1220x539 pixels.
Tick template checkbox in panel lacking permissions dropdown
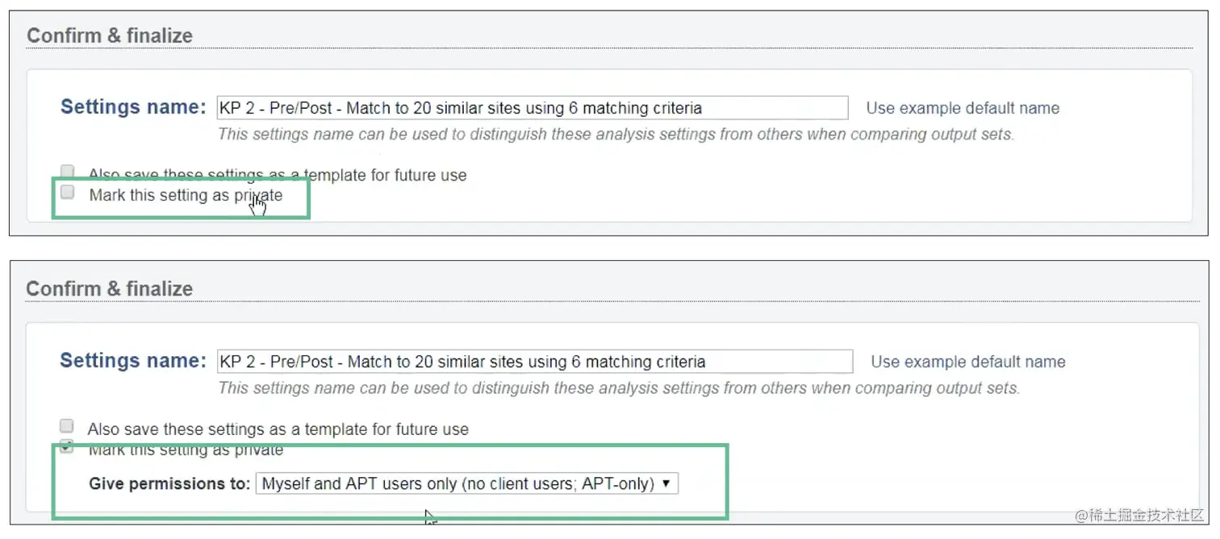click(x=68, y=172)
